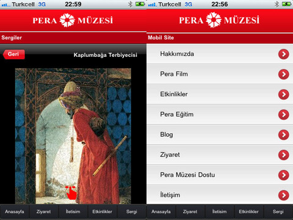Image resolution: width=293 pixels, height=220 pixels.
Task: Tap the red arrow icon beside Blog
Action: point(284,135)
